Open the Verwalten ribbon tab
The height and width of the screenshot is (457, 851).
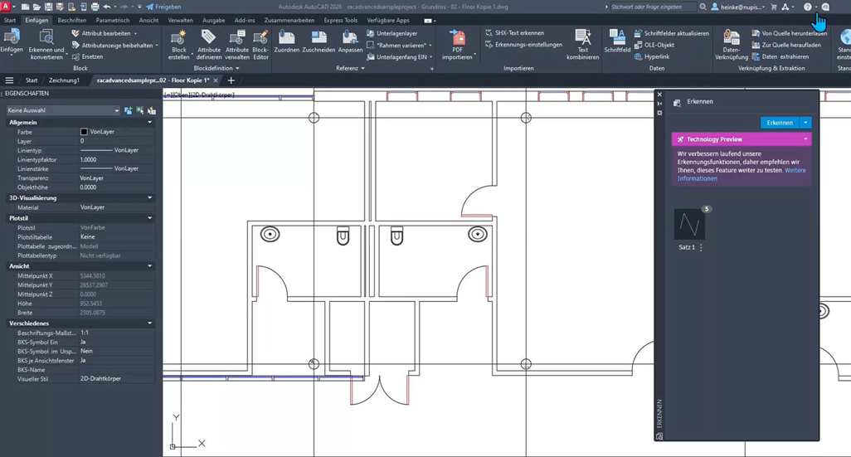click(x=180, y=20)
